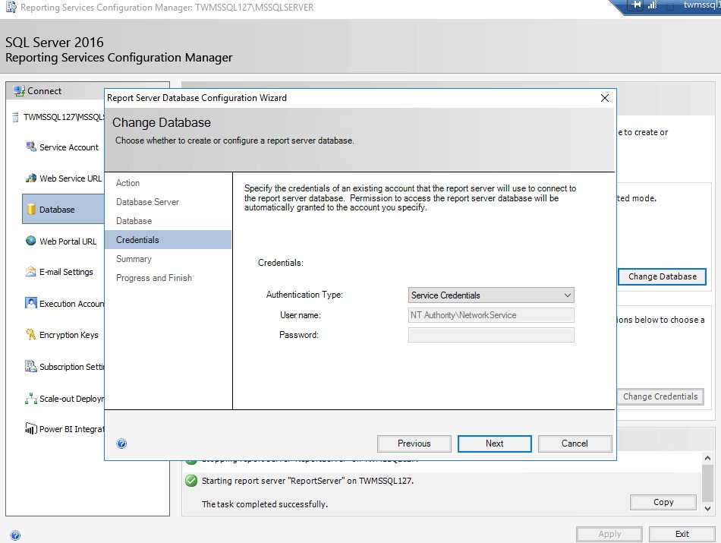Click the Previous button

(414, 444)
